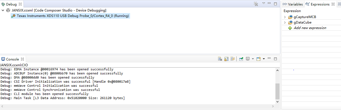Click console scroll down arrow
This screenshot has height=110, width=341.
[x=278, y=102]
